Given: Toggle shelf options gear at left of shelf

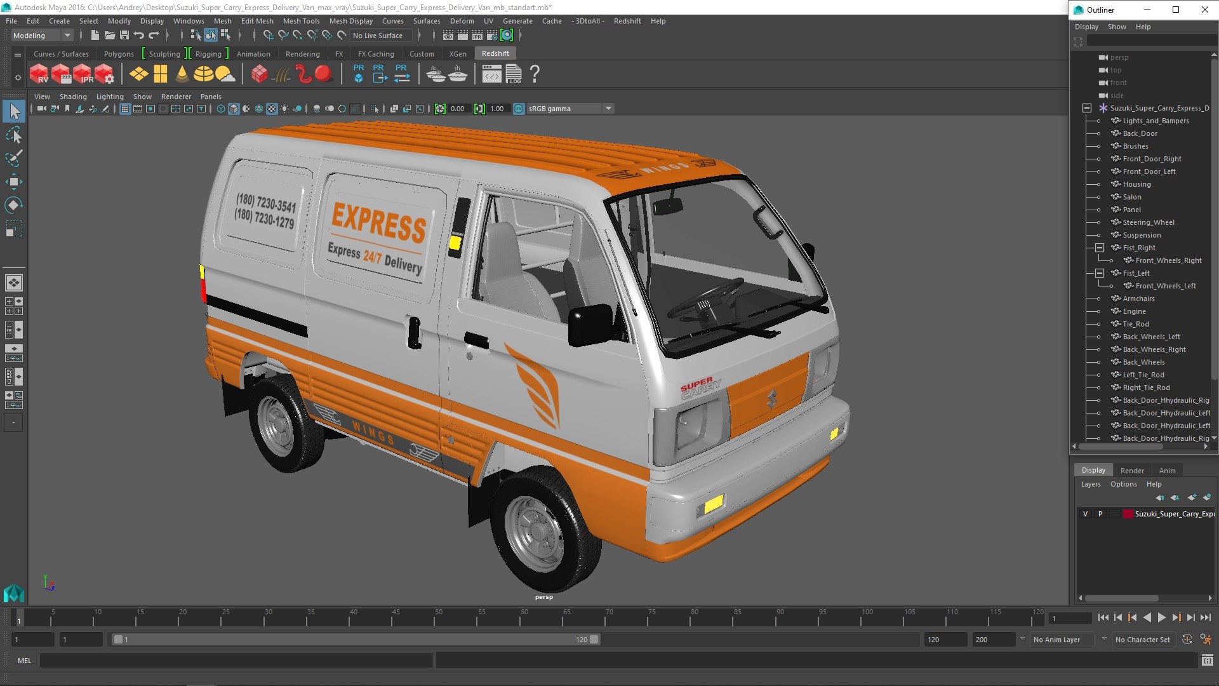Looking at the screenshot, I should (18, 77).
